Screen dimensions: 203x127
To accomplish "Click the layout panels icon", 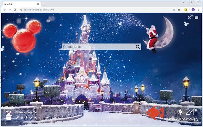I will click(x=35, y=118).
